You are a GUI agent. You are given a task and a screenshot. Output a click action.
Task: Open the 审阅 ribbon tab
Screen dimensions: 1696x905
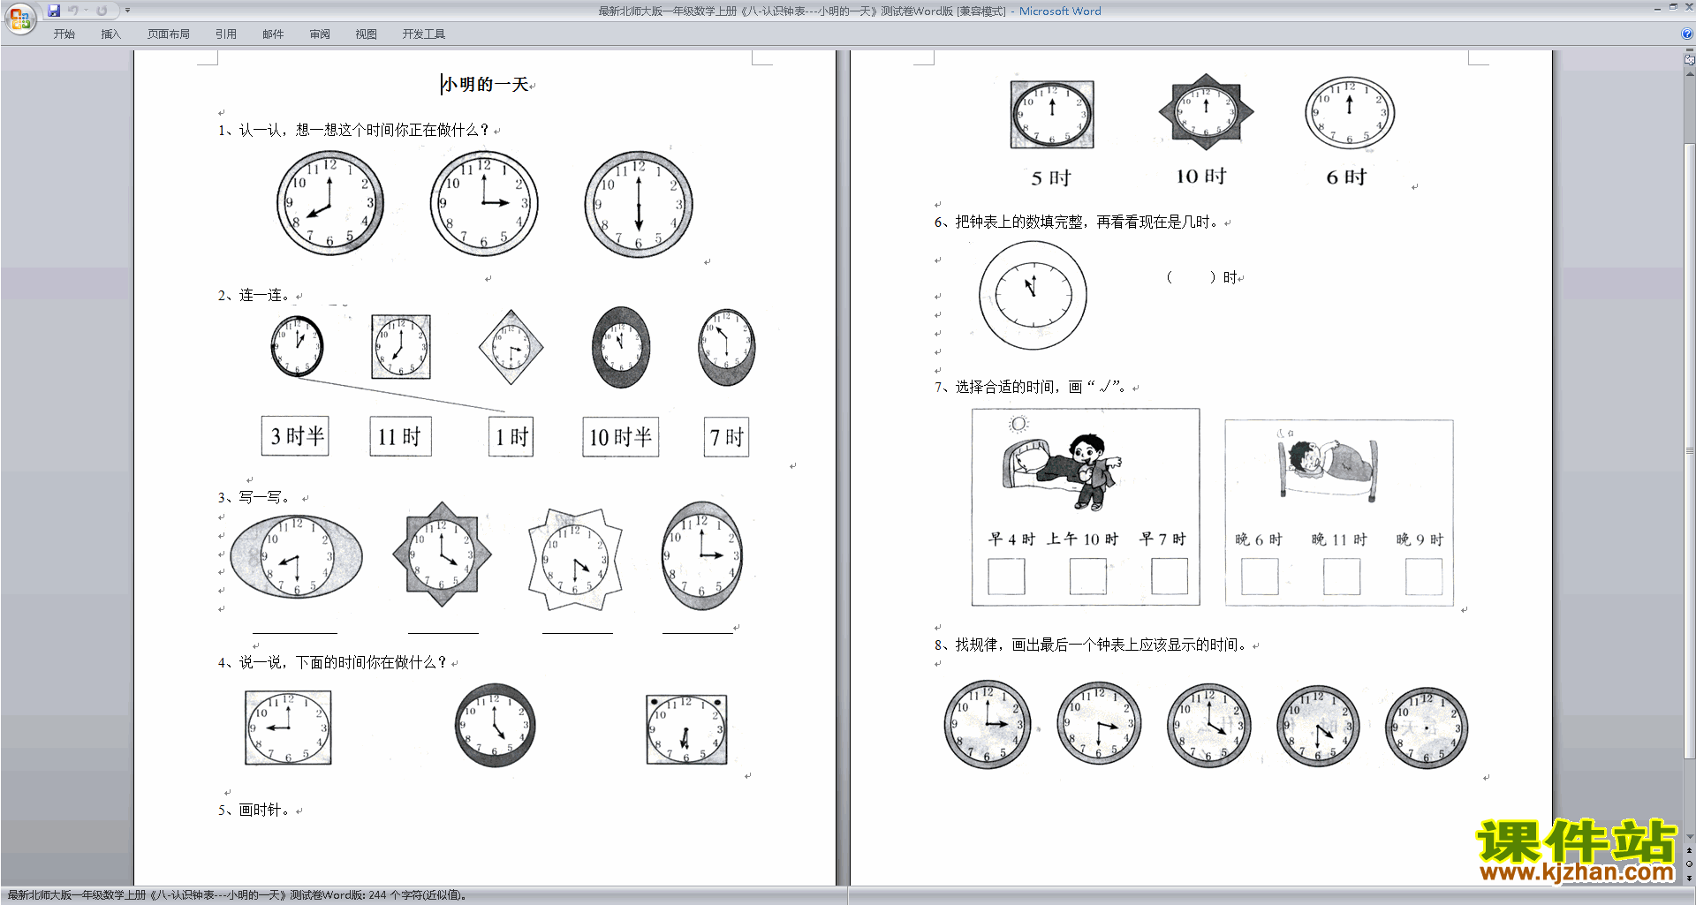320,34
